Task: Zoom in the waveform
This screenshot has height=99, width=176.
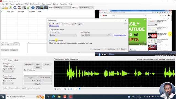Action: point(65,89)
